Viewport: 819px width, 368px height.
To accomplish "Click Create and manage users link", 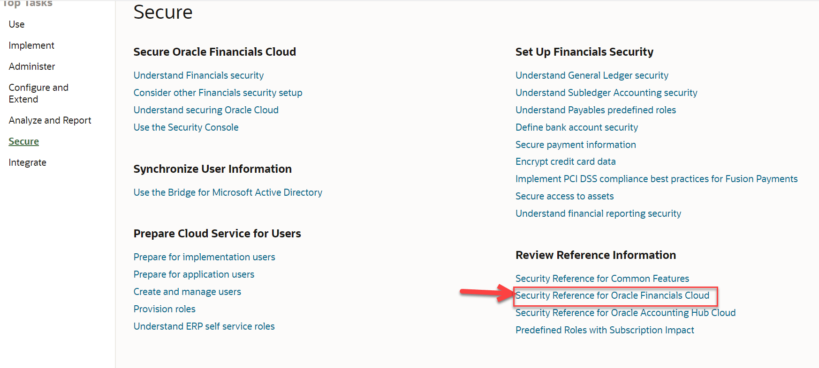I will click(x=187, y=292).
